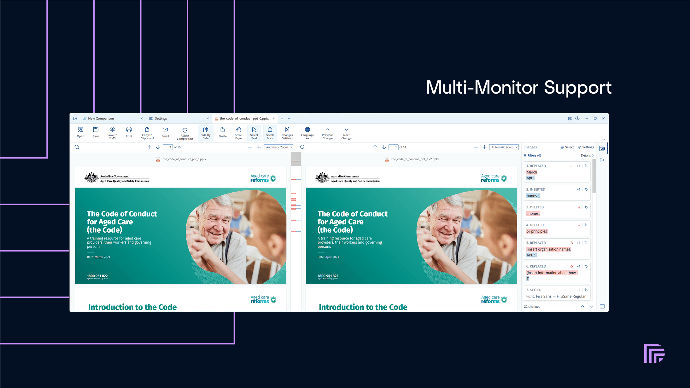Screen dimensions: 690x388
Task: Choose Save to DMS
Action: pyautogui.click(x=112, y=133)
